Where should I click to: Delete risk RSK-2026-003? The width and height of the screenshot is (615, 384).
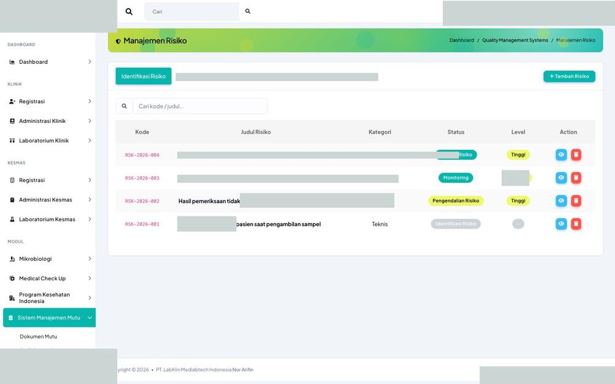point(576,178)
